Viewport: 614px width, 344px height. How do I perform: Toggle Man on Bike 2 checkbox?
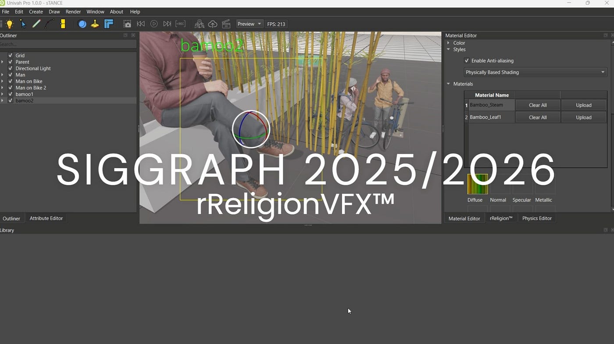(x=11, y=88)
